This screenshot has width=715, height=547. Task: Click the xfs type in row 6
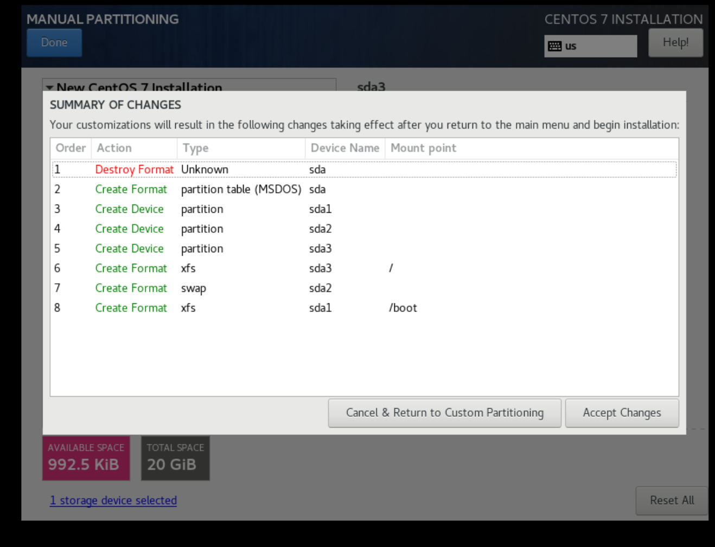[x=188, y=269]
